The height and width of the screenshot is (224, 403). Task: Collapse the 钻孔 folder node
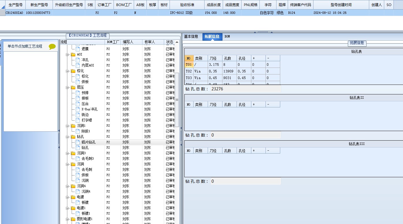(x=68, y=137)
